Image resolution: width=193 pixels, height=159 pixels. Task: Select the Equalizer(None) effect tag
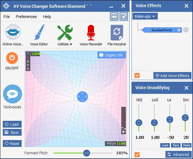(x=161, y=30)
